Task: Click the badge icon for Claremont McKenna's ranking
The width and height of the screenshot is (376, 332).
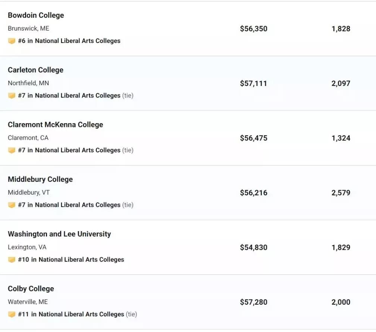Action: pyautogui.click(x=12, y=151)
